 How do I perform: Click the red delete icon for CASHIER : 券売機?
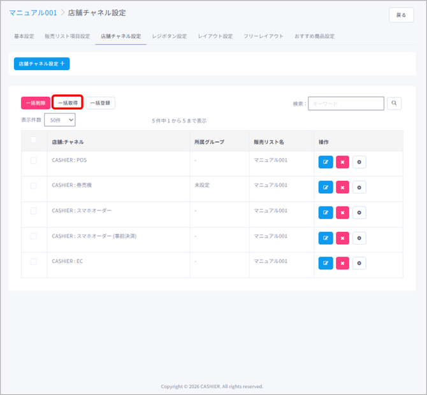pyautogui.click(x=342, y=187)
